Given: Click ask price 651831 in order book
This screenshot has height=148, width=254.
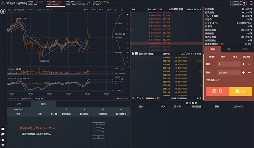Looking at the screenshot, I should (166, 15).
